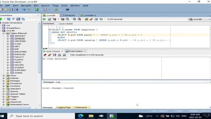The width and height of the screenshot is (211, 119).
Task: Expand the AIRCRAFT table node
Action: (8, 36)
